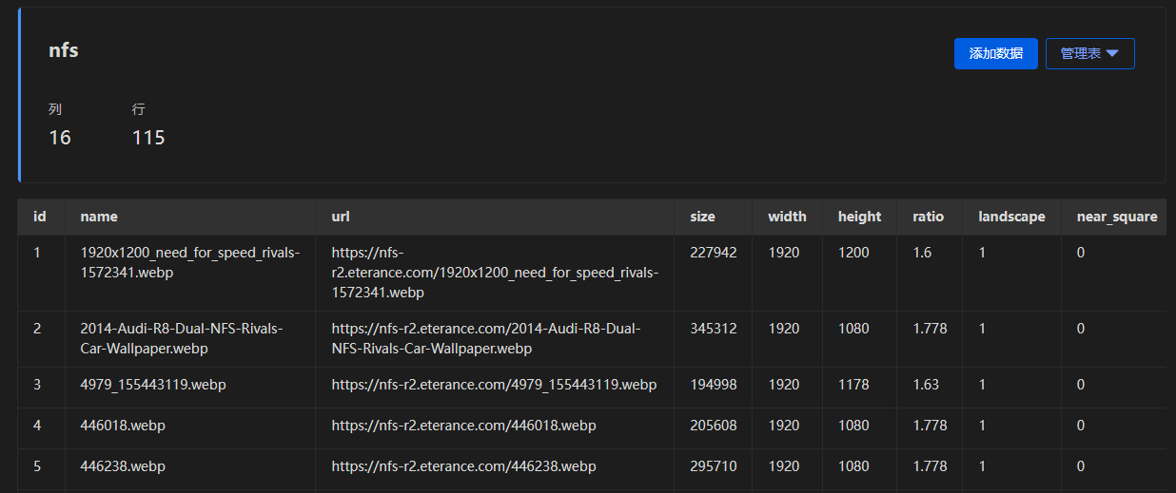This screenshot has width=1176, height=493.
Task: Click the ratio column header
Action: (928, 217)
